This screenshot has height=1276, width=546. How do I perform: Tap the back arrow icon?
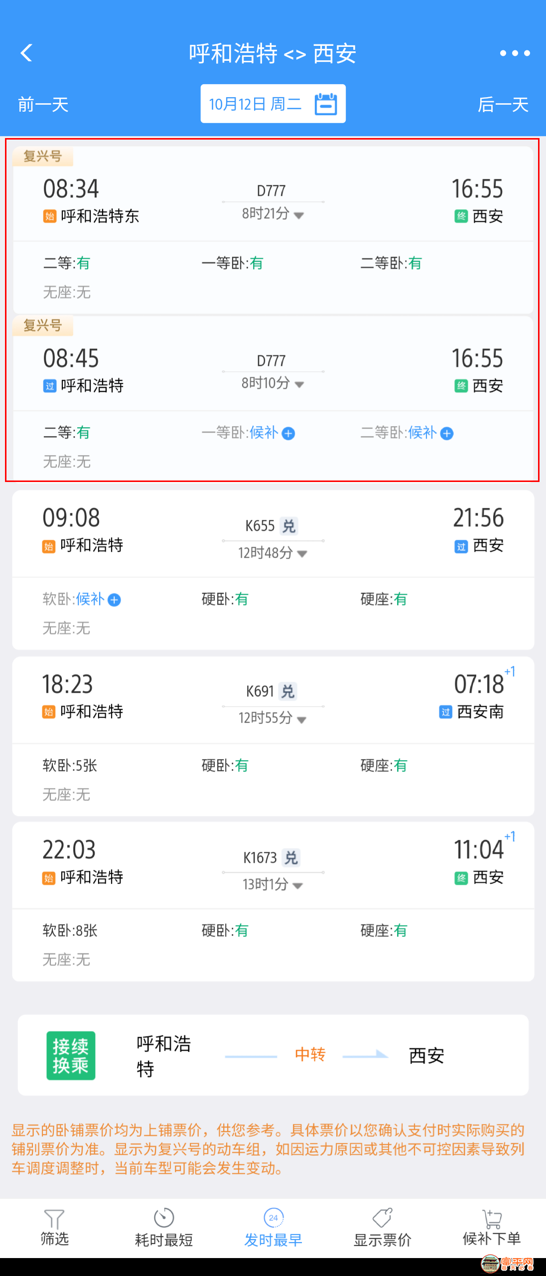26,53
